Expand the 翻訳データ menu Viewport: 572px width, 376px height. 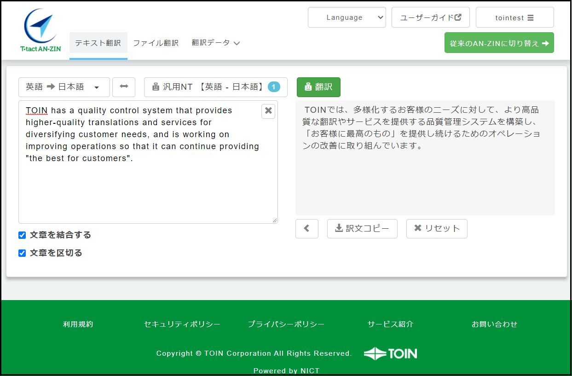(x=216, y=43)
